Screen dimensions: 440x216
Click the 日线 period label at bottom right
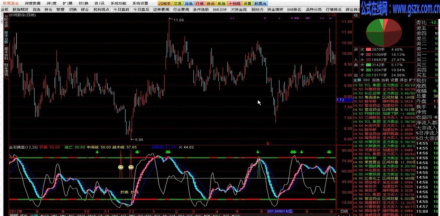344,211
